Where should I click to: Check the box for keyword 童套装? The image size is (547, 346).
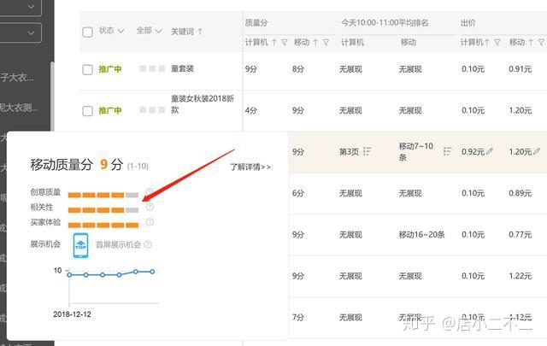[87, 69]
